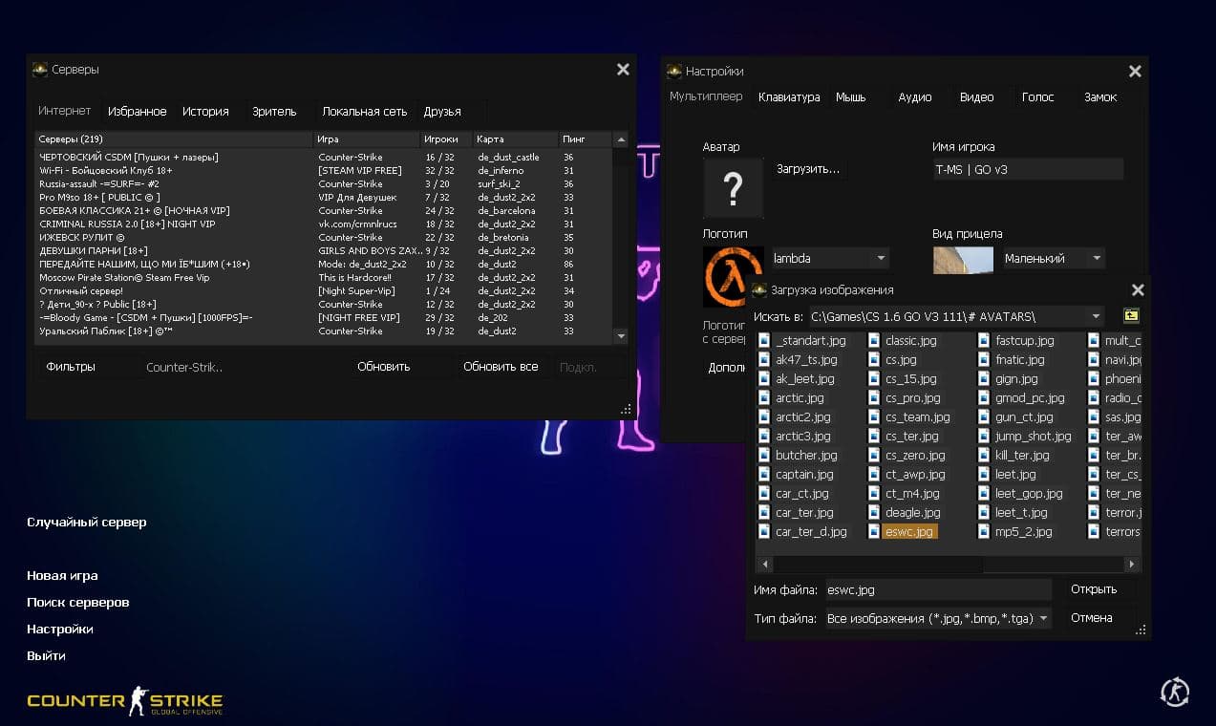Click the folder-up icon in file dialog
The height and width of the screenshot is (726, 1216).
(x=1130, y=316)
